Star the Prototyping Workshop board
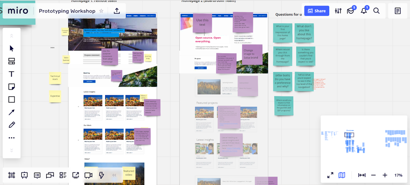The width and height of the screenshot is (410, 185). click(101, 11)
